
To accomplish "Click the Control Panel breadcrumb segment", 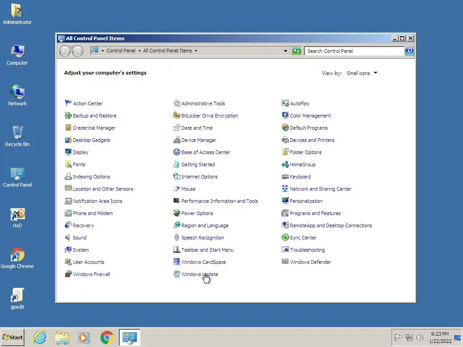I will (121, 51).
